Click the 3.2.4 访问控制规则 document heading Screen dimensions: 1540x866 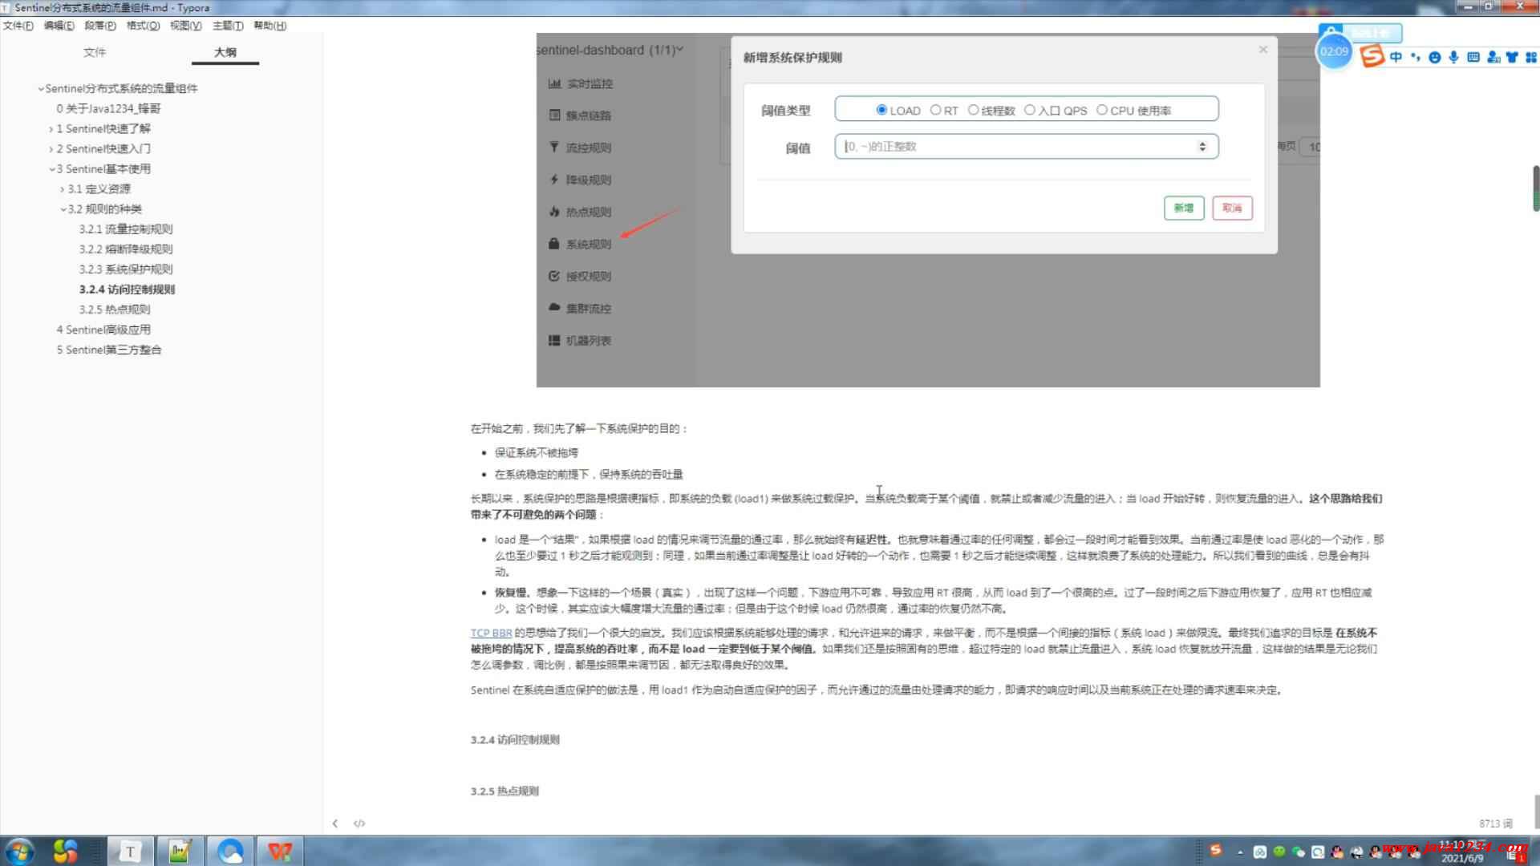click(515, 740)
